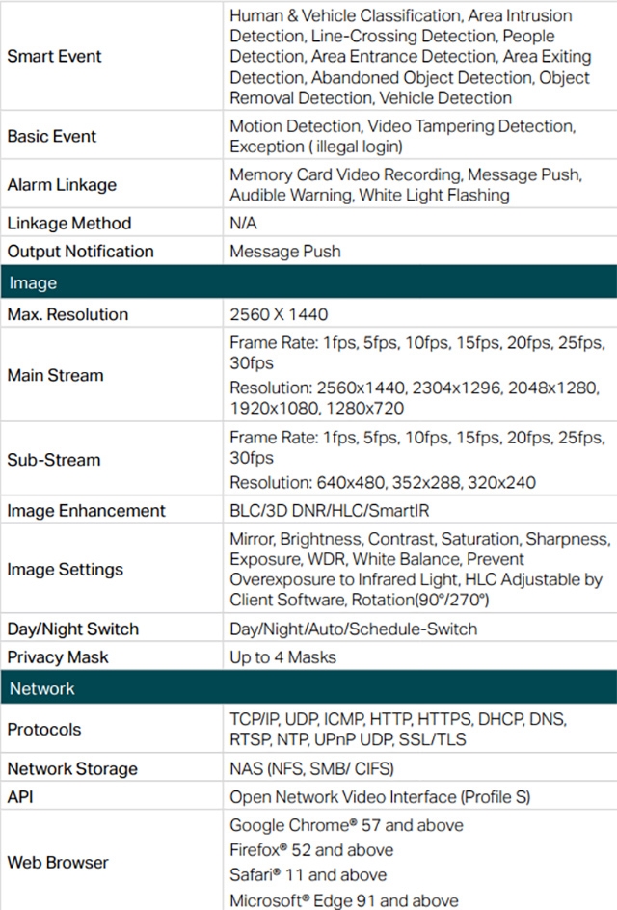This screenshot has width=617, height=910.
Task: Select the Day/Night/Auto/Schedule-Switch value
Action: (x=353, y=629)
